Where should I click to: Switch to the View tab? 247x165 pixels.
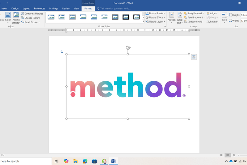click(76, 9)
